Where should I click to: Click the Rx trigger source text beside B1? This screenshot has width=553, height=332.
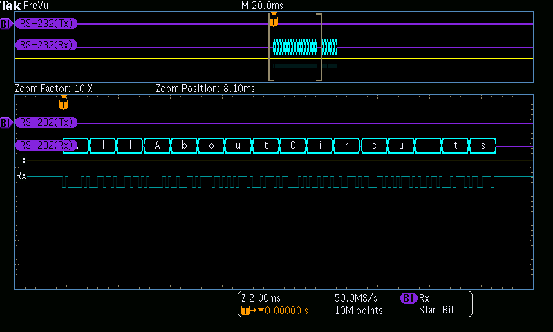424,298
